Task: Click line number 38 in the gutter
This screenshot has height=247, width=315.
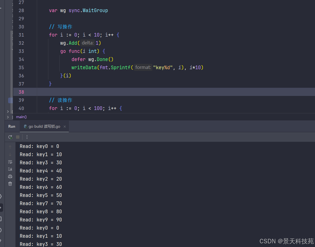Action: click(x=21, y=92)
